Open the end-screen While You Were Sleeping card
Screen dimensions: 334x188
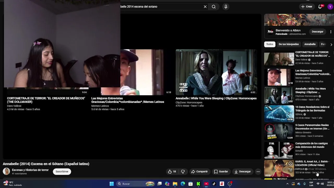216,72
